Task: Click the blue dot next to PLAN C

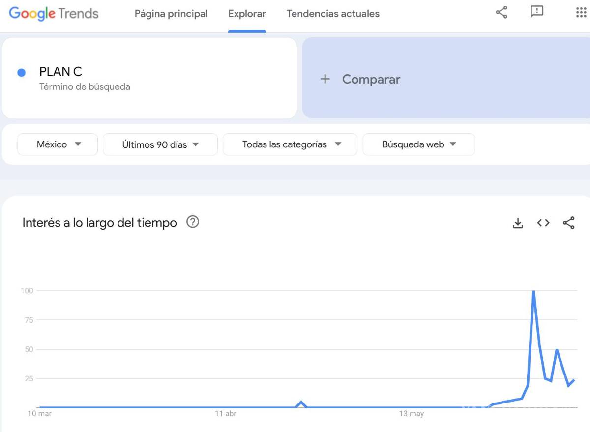Action: [x=22, y=73]
